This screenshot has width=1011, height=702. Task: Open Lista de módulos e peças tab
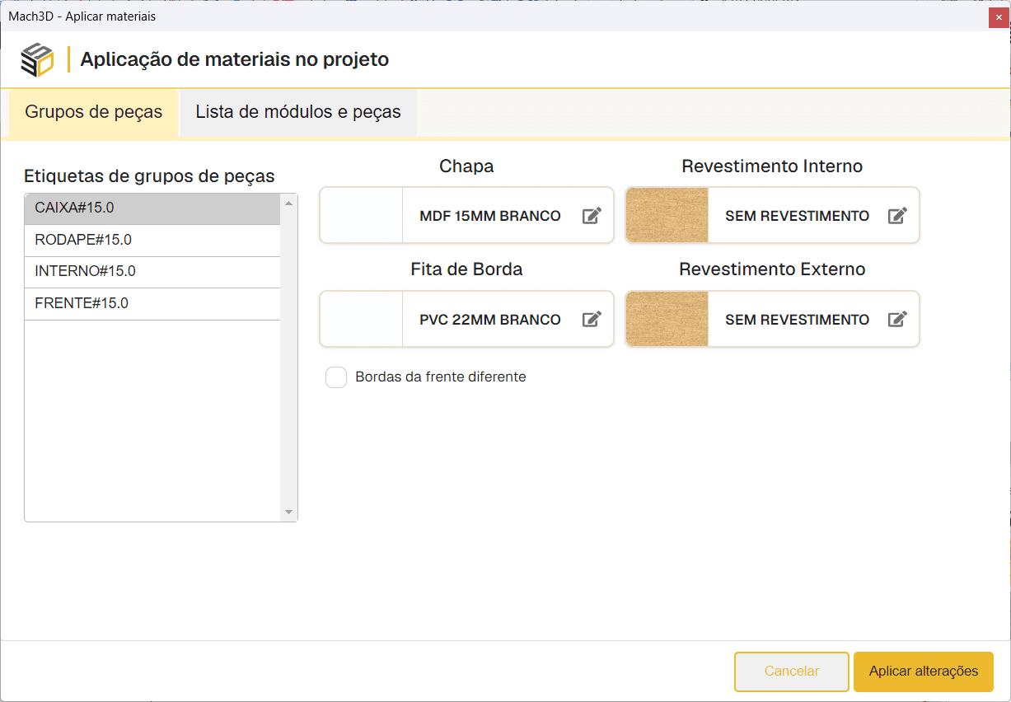point(298,112)
